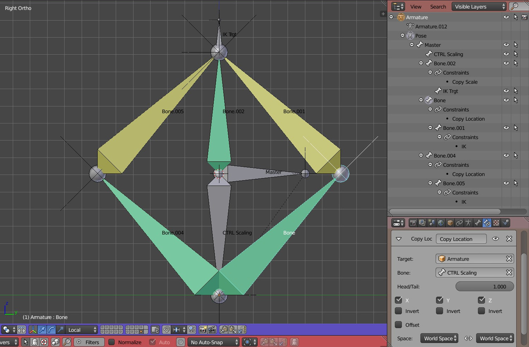Uncheck the Z axis checkbox
The width and height of the screenshot is (529, 347).
click(x=482, y=300)
